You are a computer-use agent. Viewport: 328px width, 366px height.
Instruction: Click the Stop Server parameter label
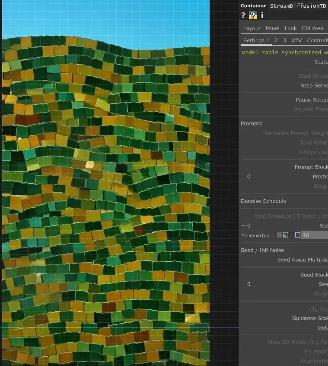coord(314,86)
